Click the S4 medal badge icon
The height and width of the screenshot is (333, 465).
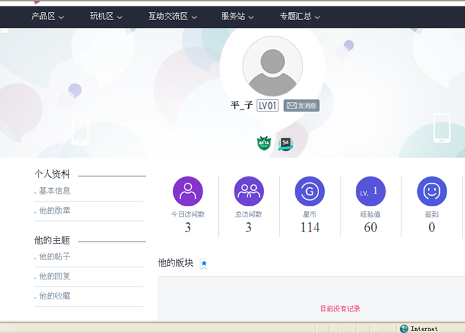285,143
